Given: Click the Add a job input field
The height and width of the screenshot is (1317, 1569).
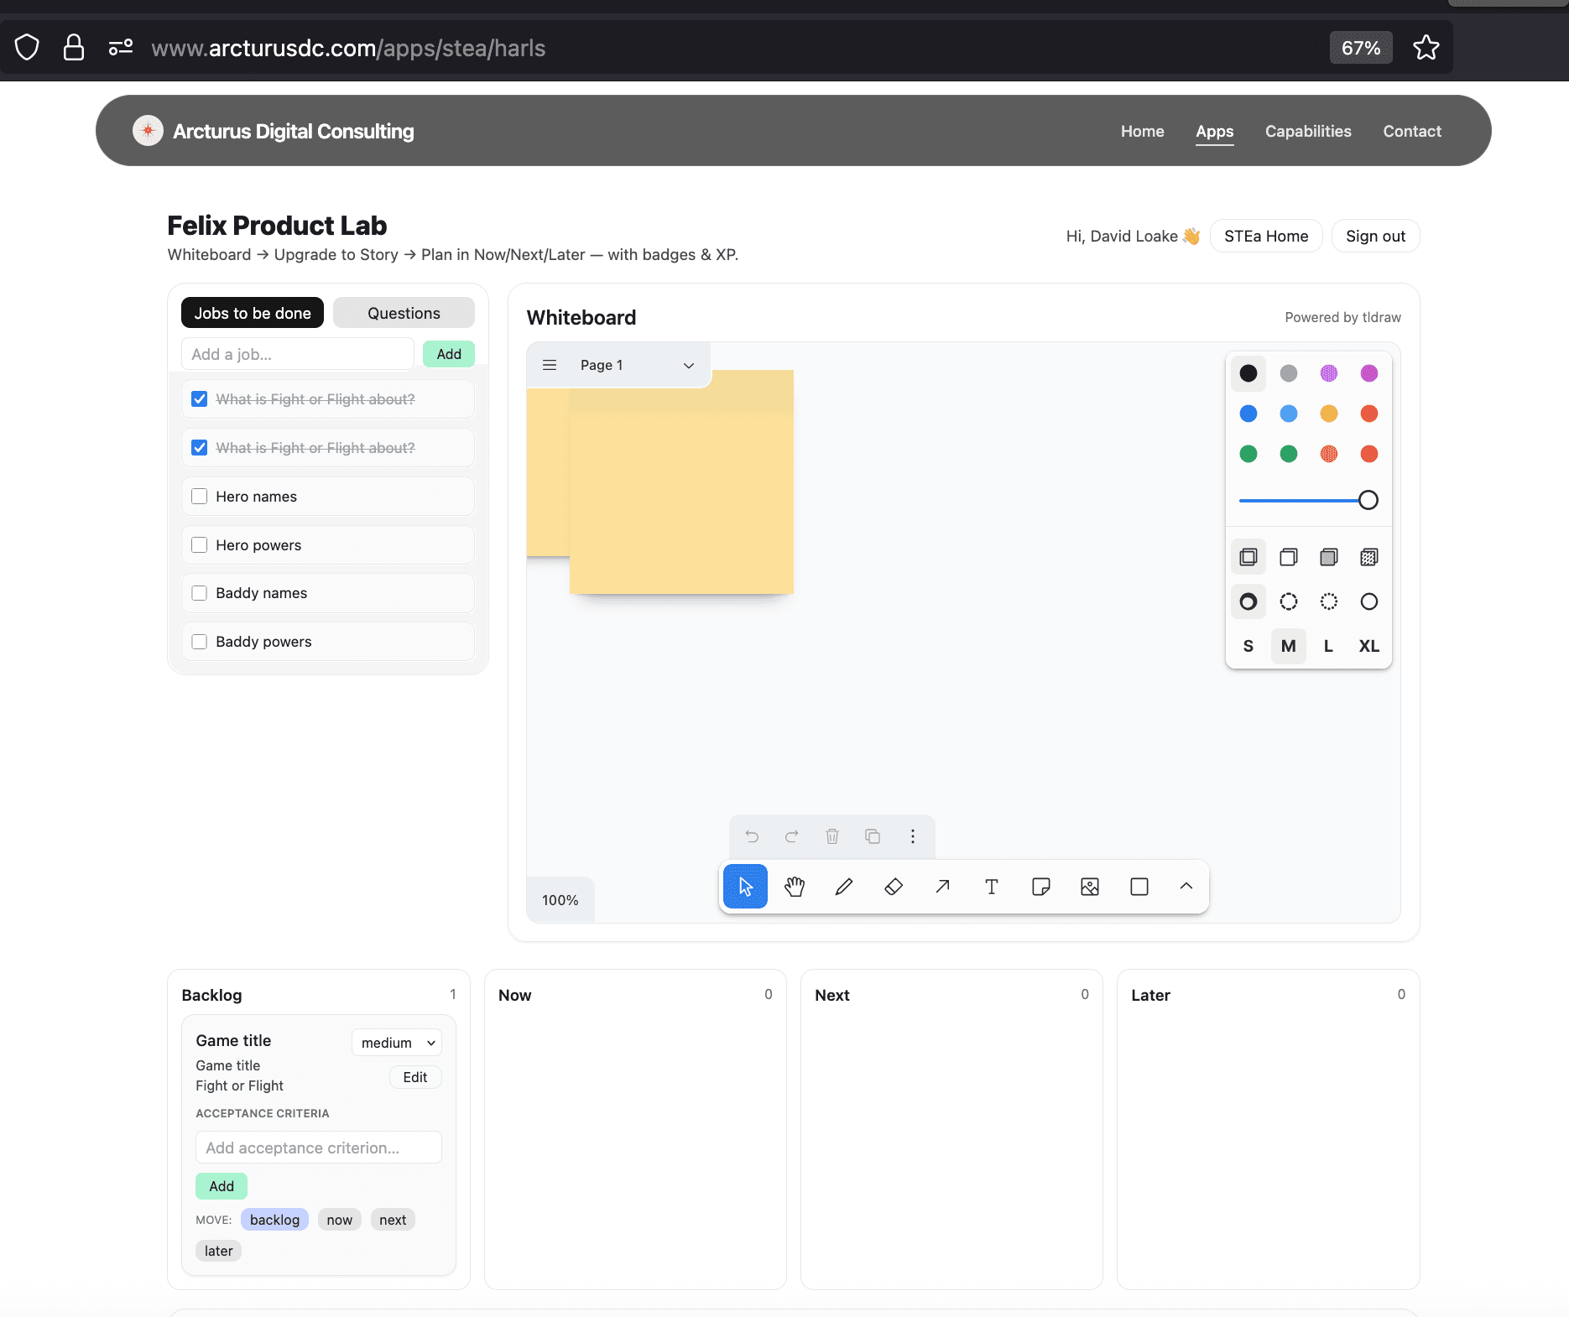Looking at the screenshot, I should [297, 354].
